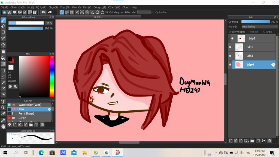Image resolution: width=279 pixels, height=157 pixels.
Task: Hide the Lớp4 layer
Action: (230, 65)
